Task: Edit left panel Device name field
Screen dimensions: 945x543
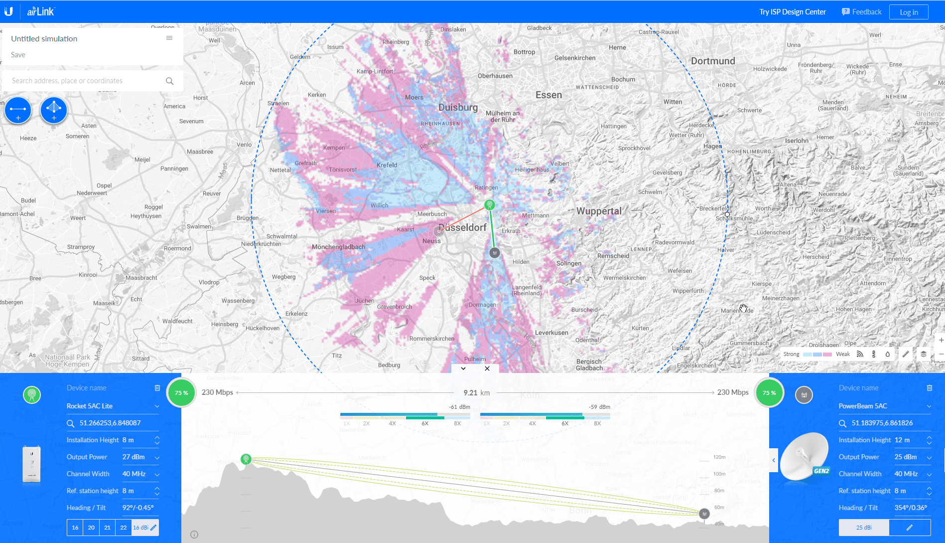Action: click(x=108, y=388)
